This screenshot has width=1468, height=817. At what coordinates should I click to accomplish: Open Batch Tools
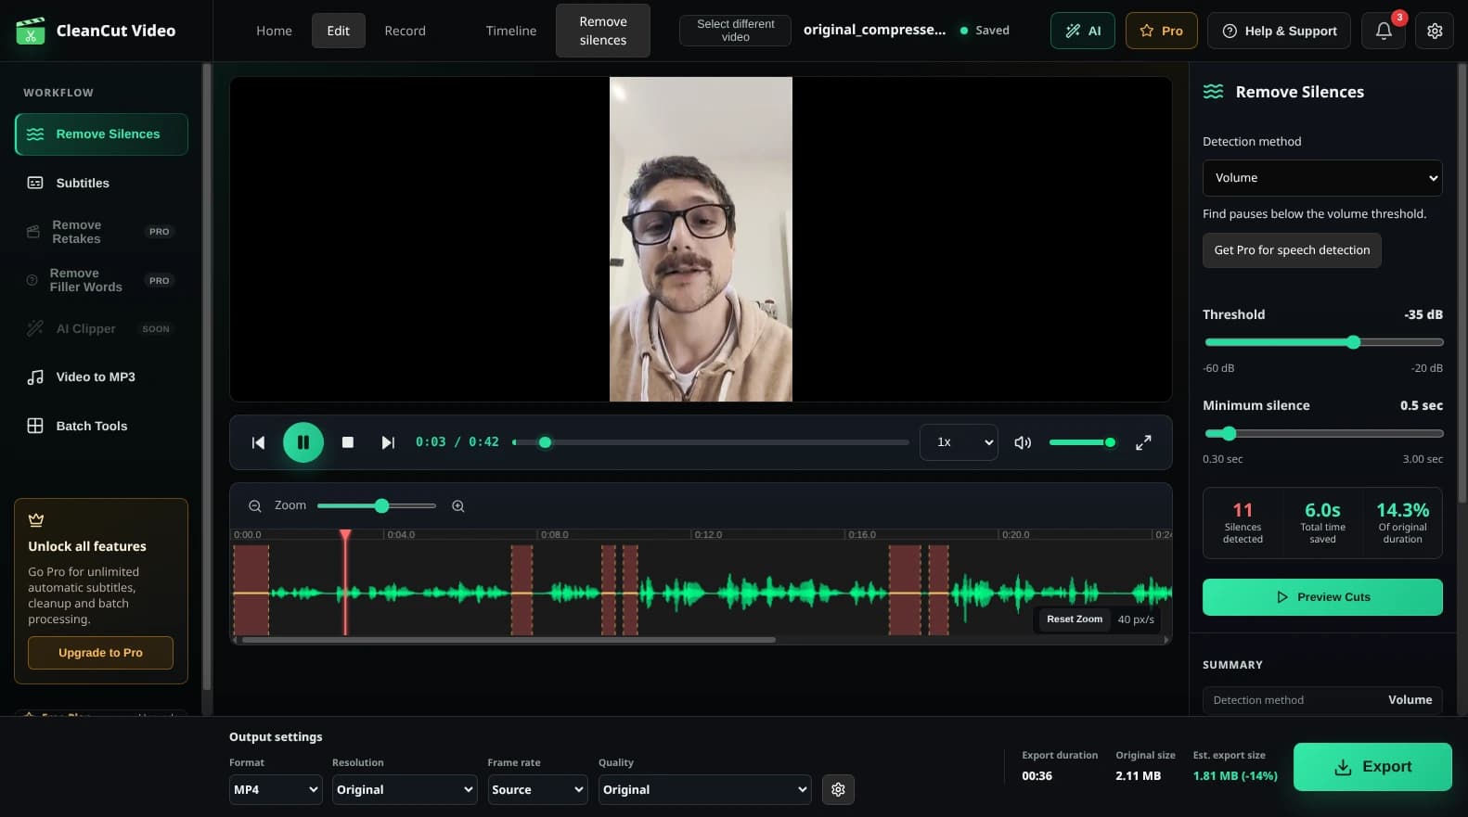click(101, 426)
